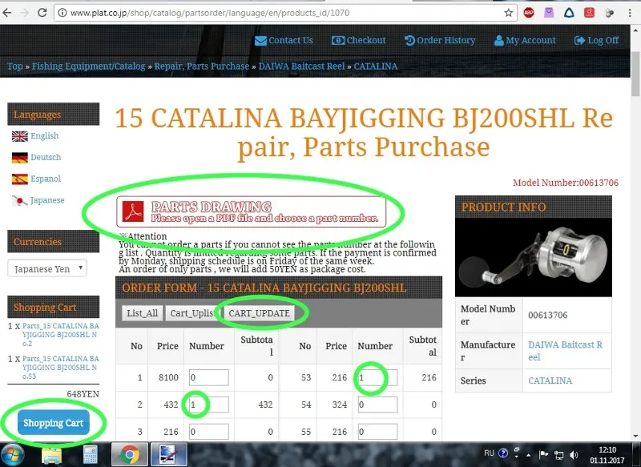Open Calculator from the taskbar

tap(91, 454)
